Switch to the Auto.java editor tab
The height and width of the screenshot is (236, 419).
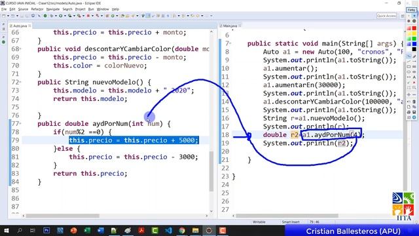point(20,26)
